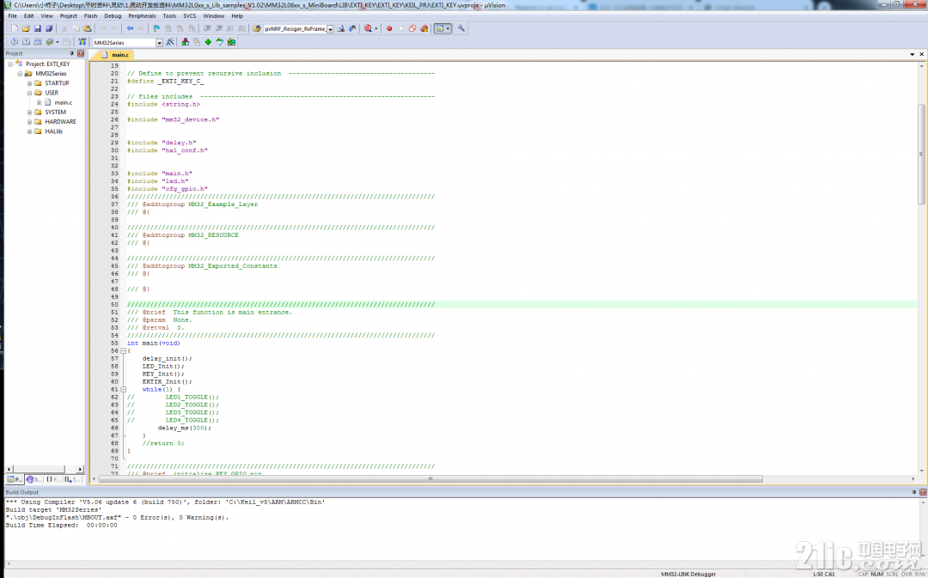The height and width of the screenshot is (578, 928).
Task: Switch to the Books panel tab
Action: pyautogui.click(x=34, y=479)
